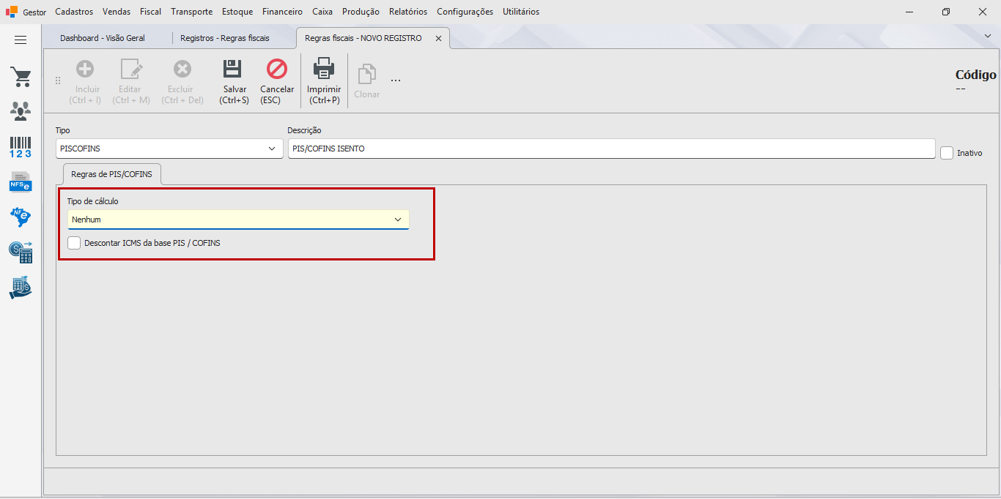1001x499 pixels.
Task: Click the Incluir plus icon
Action: pyautogui.click(x=85, y=70)
